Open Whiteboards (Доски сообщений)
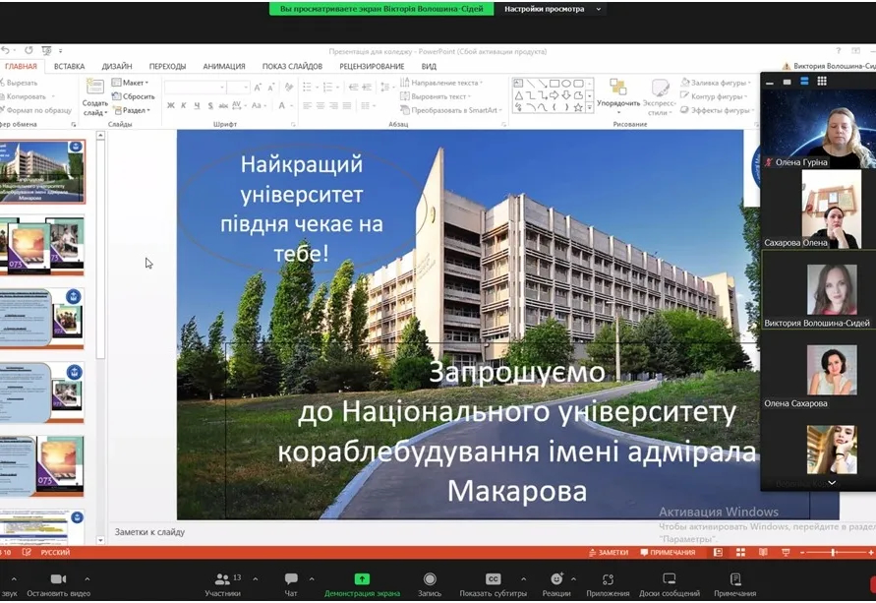Screen dimensions: 876x603 pos(670,579)
